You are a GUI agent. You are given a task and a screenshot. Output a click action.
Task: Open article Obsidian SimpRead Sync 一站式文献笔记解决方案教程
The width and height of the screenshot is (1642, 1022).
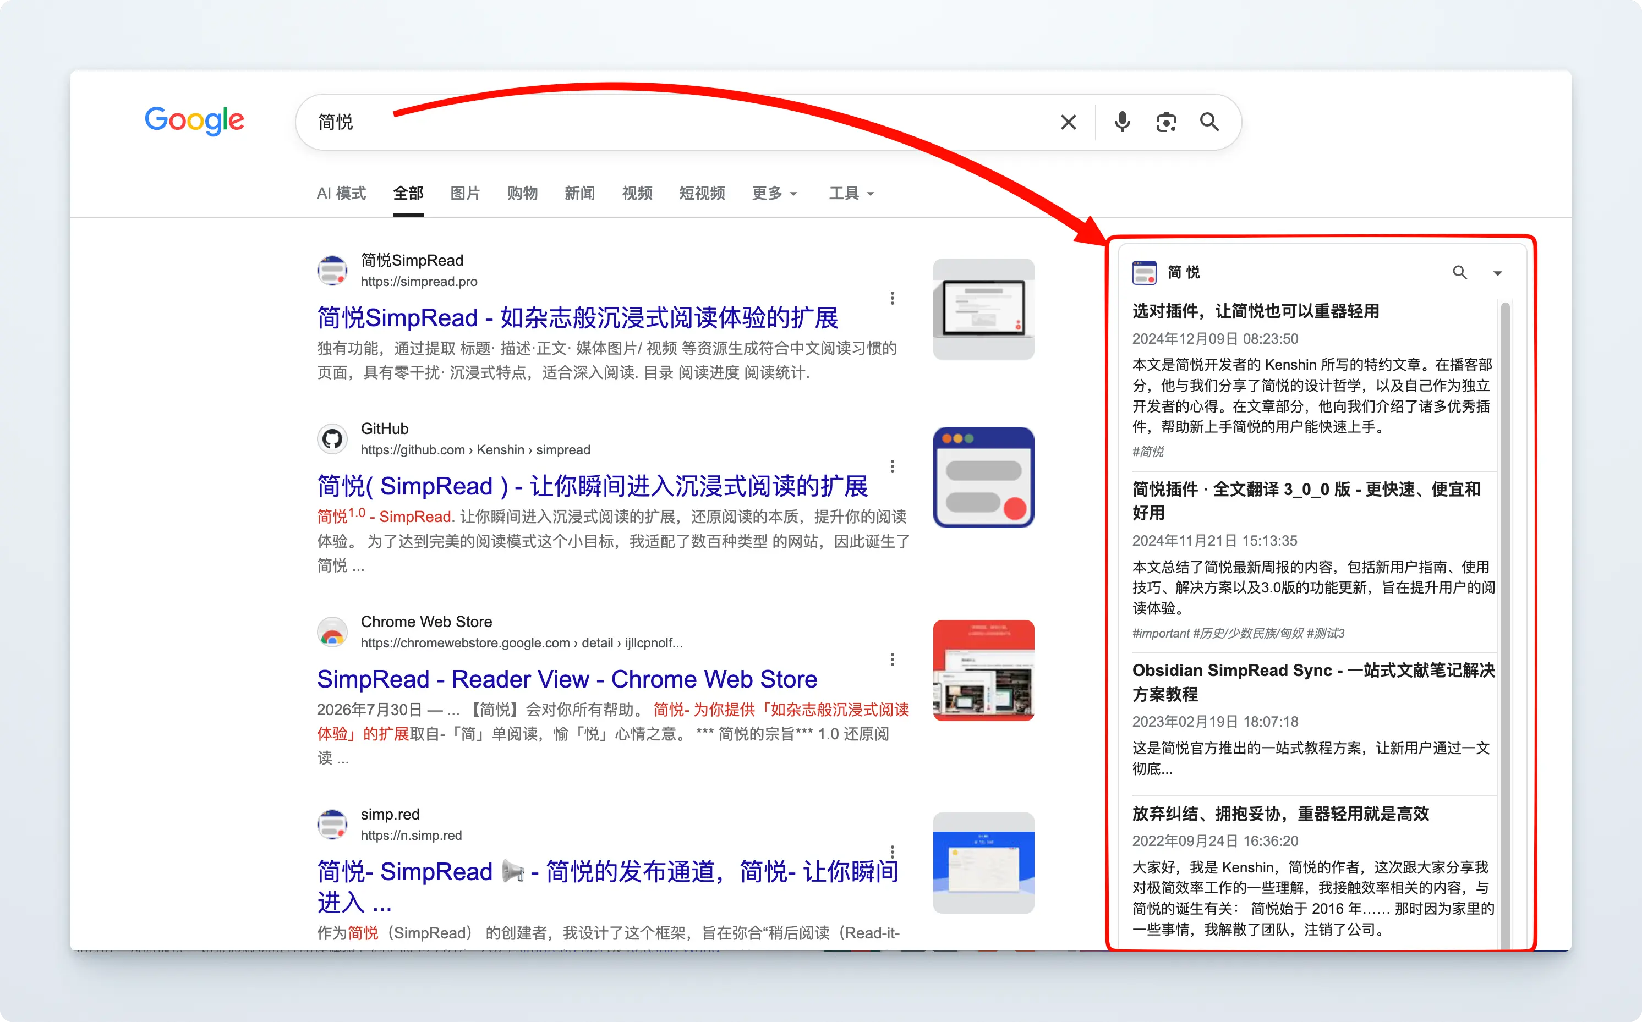coord(1313,682)
